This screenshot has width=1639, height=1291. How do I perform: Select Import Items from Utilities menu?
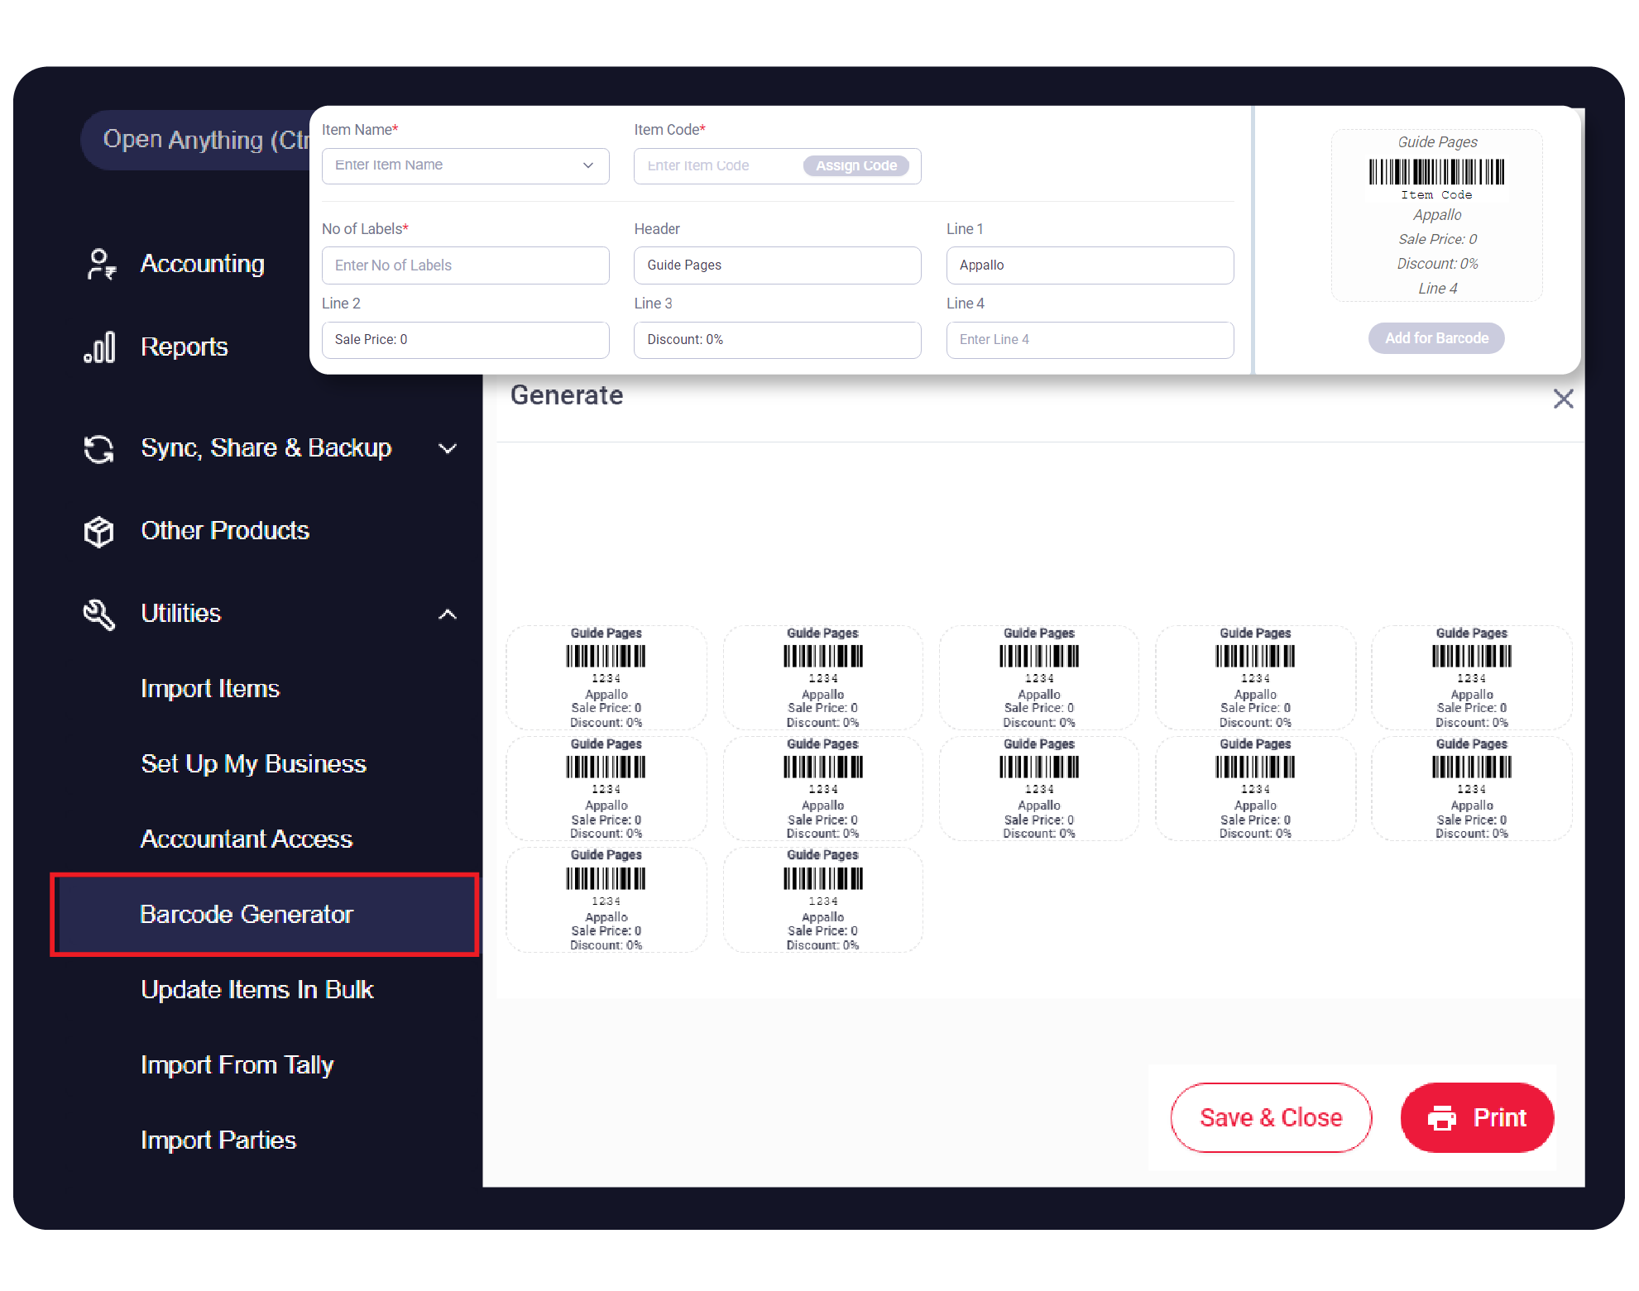coord(210,689)
